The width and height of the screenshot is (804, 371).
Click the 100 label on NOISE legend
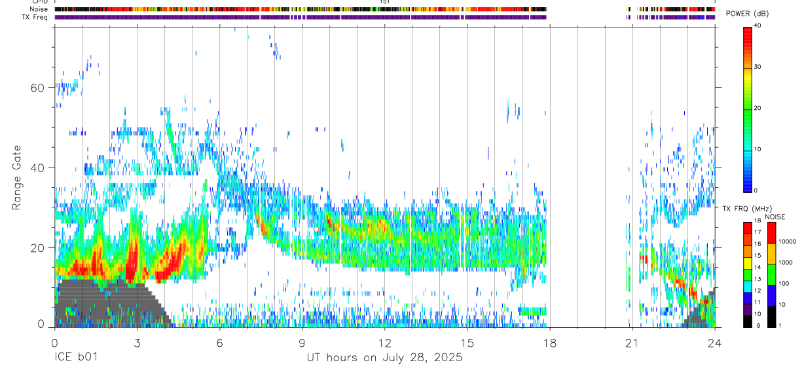pyautogui.click(x=784, y=283)
